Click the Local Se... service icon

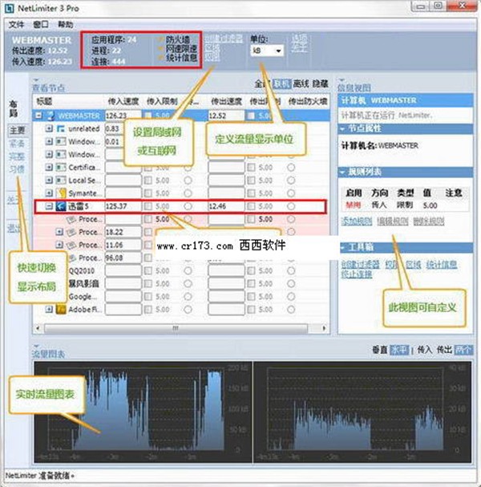(x=61, y=181)
